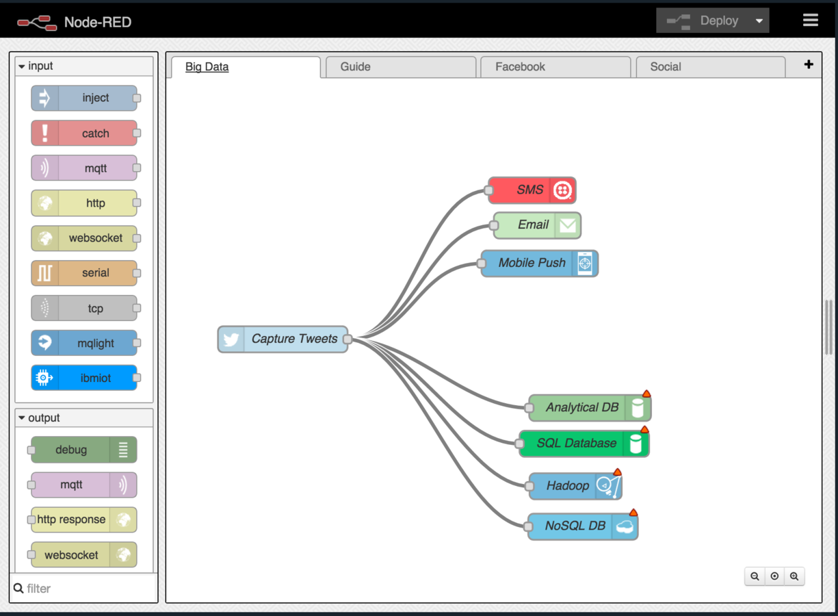Switch to the Guide tab
This screenshot has height=616, width=838.
click(x=400, y=66)
